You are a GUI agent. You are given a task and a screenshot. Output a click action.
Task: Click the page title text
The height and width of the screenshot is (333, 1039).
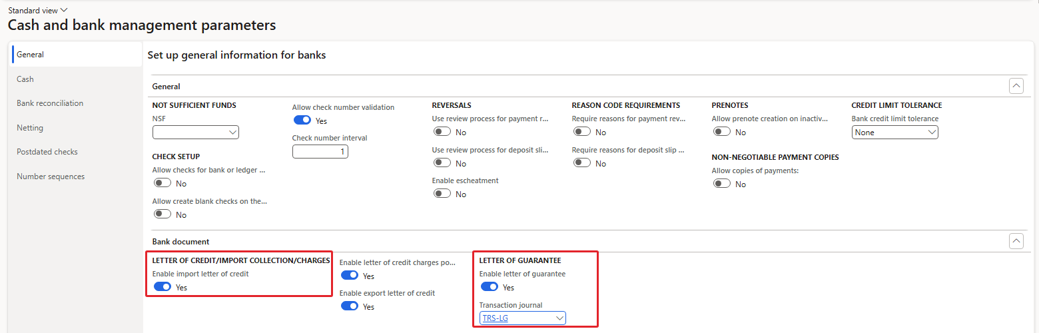[142, 25]
